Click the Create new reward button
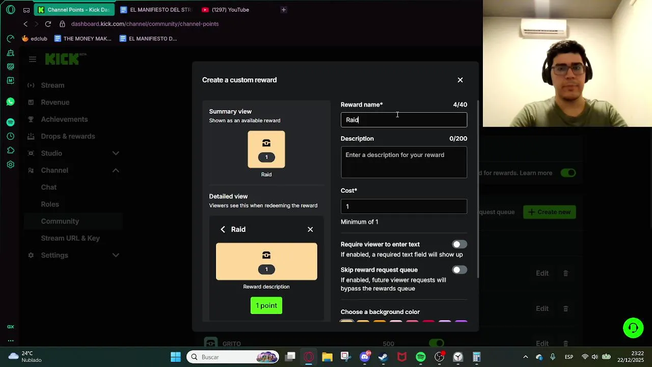This screenshot has height=367, width=652. (x=550, y=212)
